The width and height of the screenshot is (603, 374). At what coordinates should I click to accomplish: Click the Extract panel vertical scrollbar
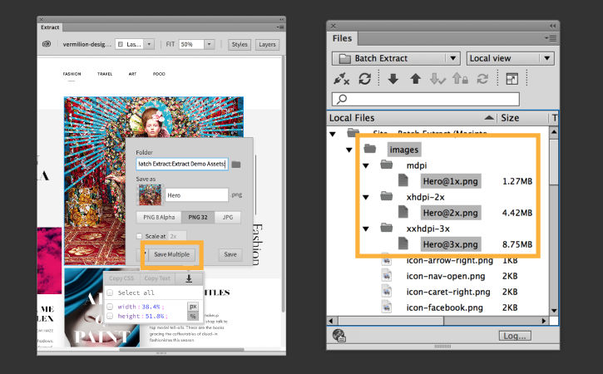click(284, 183)
